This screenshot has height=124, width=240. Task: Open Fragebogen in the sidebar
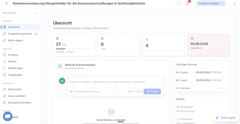point(20,75)
